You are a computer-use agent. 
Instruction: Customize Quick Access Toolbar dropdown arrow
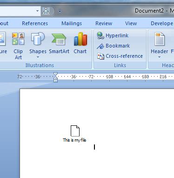point(60,11)
